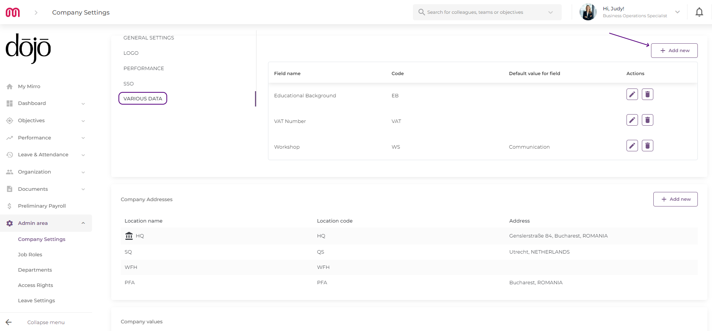Delete the Workshop field
Image resolution: width=712 pixels, height=331 pixels.
pyautogui.click(x=648, y=146)
